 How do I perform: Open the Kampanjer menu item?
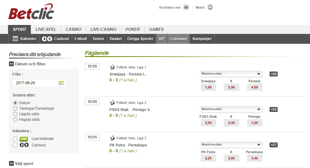tap(202, 39)
